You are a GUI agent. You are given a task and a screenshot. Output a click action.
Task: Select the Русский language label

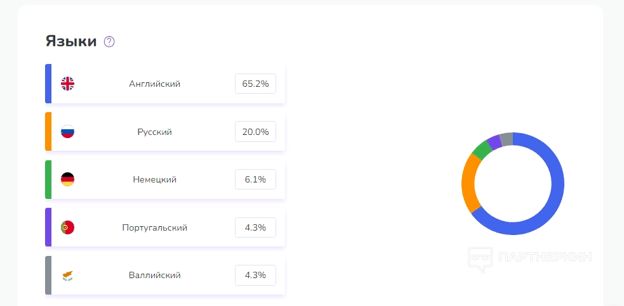[x=154, y=132]
